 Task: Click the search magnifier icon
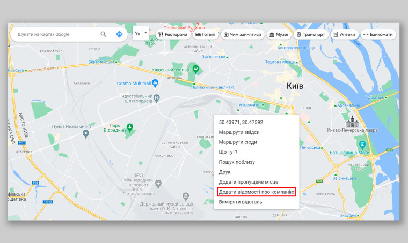pos(103,34)
